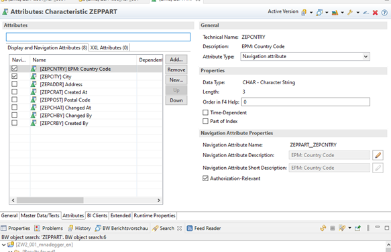This screenshot has height=252, width=391.
Task: Expand the arrow beside the where-used search icon
Action: tap(327, 13)
